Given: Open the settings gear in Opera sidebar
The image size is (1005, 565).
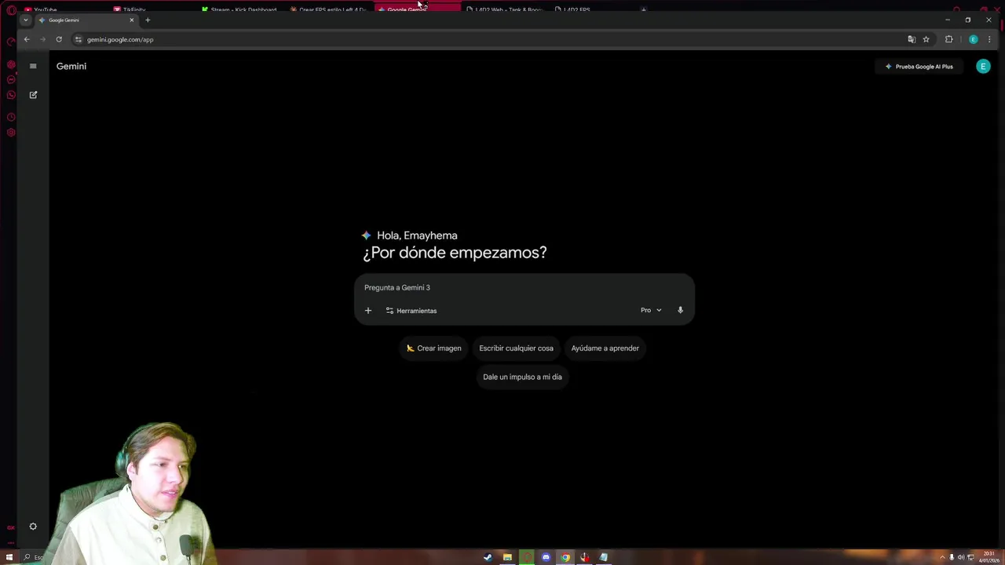Looking at the screenshot, I should tap(11, 133).
